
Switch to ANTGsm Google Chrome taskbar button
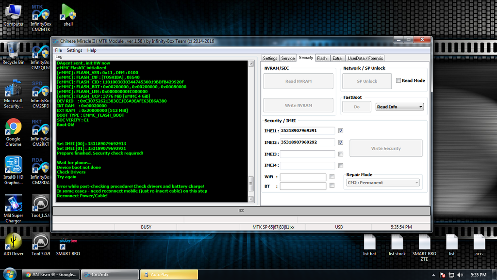coord(50,275)
